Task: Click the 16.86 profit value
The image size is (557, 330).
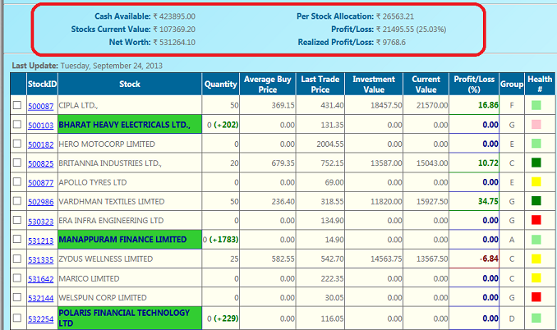Action: coord(488,105)
